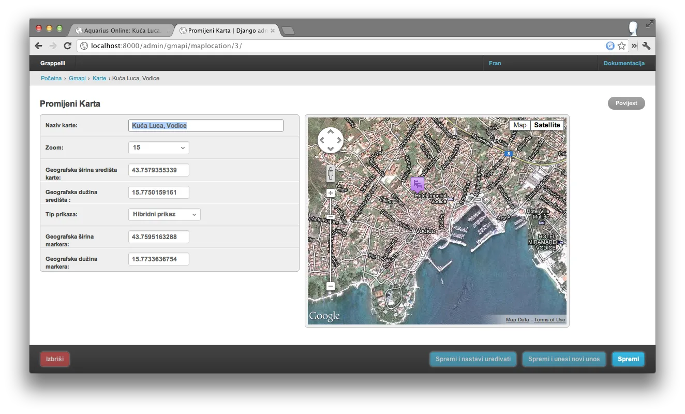Click the Naziv karte text field
This screenshot has width=685, height=414.
(x=205, y=126)
